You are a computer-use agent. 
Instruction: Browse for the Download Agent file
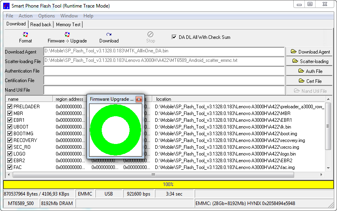[309, 52]
